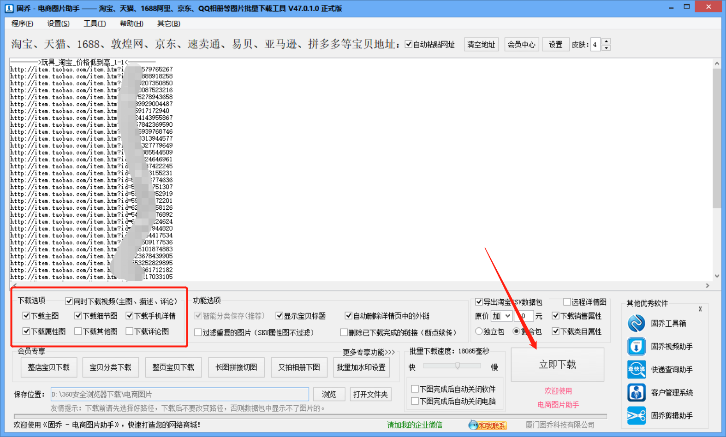
Task: Click 整店宝贝下载 button
Action: 48,367
